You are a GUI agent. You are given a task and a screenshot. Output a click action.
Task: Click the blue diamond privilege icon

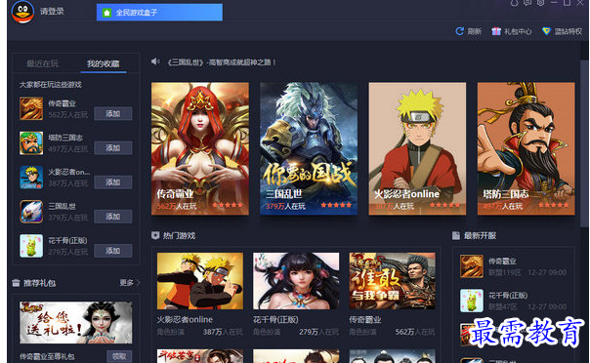[x=546, y=31]
